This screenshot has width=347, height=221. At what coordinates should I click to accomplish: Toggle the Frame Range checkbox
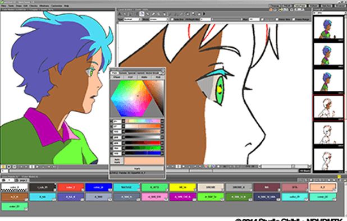tap(294, 20)
